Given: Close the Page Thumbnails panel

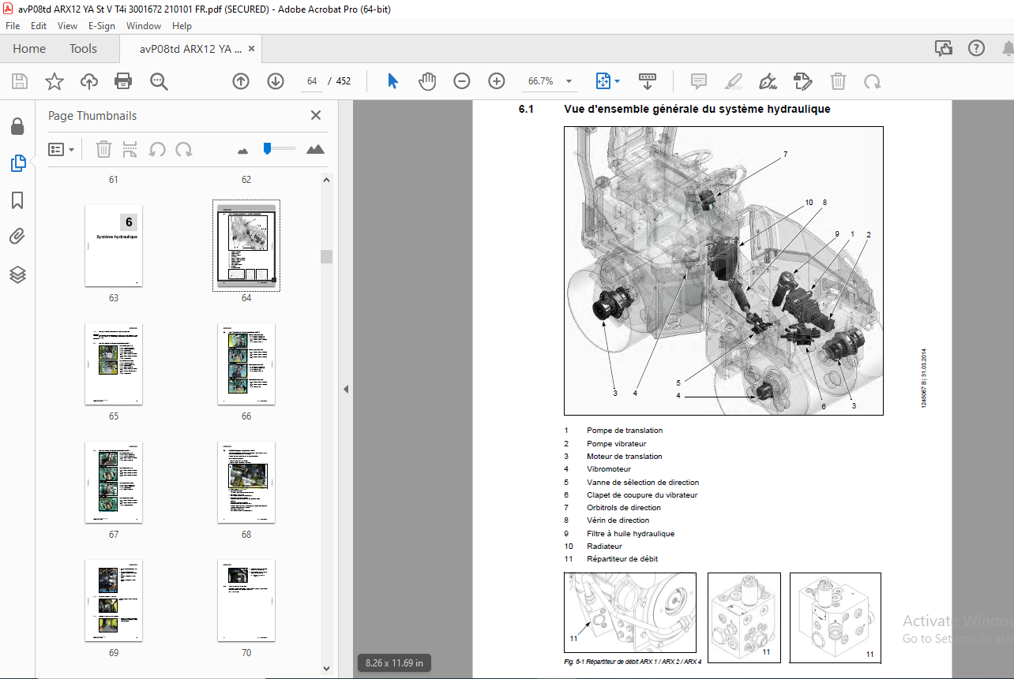Looking at the screenshot, I should [x=316, y=115].
